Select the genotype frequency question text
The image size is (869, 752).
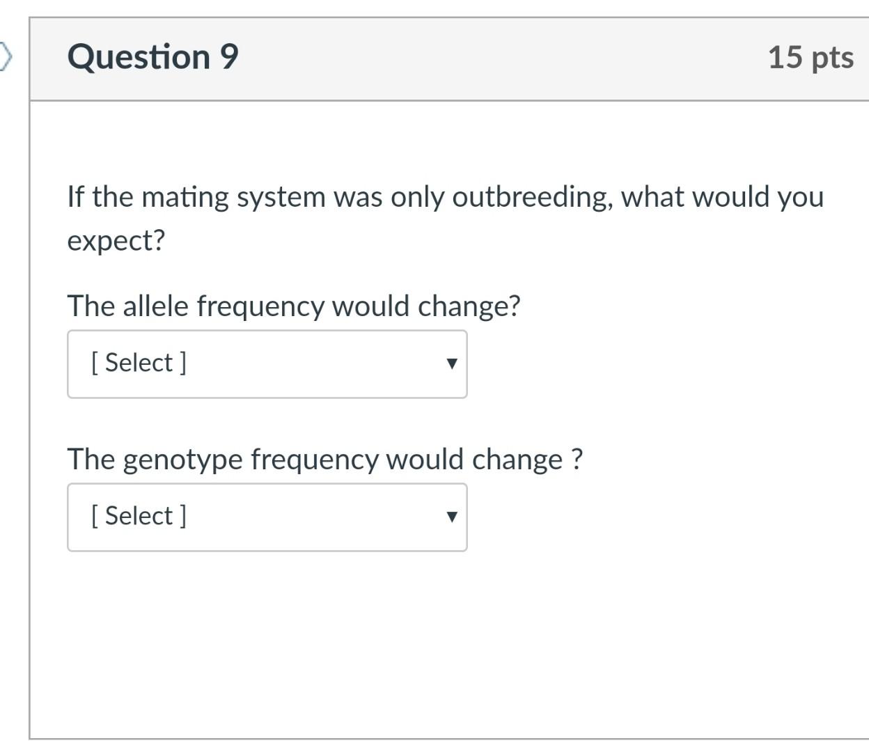pos(326,459)
